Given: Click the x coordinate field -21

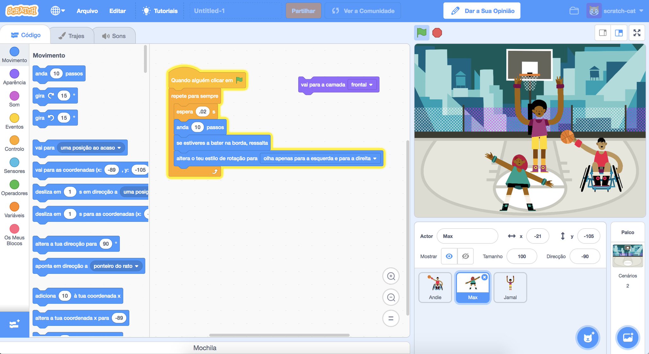Looking at the screenshot, I should tap(537, 236).
